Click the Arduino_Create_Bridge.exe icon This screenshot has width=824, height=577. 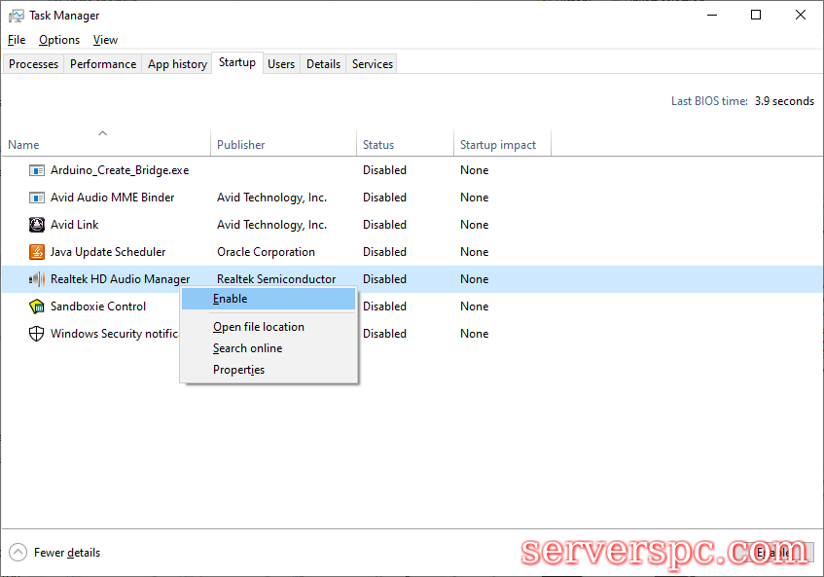click(x=37, y=170)
